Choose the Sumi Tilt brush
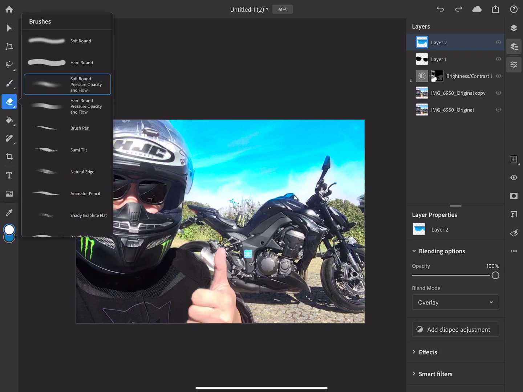This screenshot has width=523, height=392. click(67, 150)
